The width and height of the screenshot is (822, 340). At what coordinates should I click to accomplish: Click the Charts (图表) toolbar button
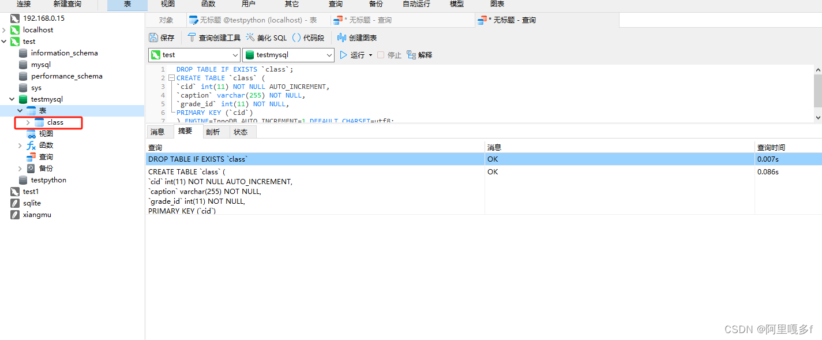point(497,4)
